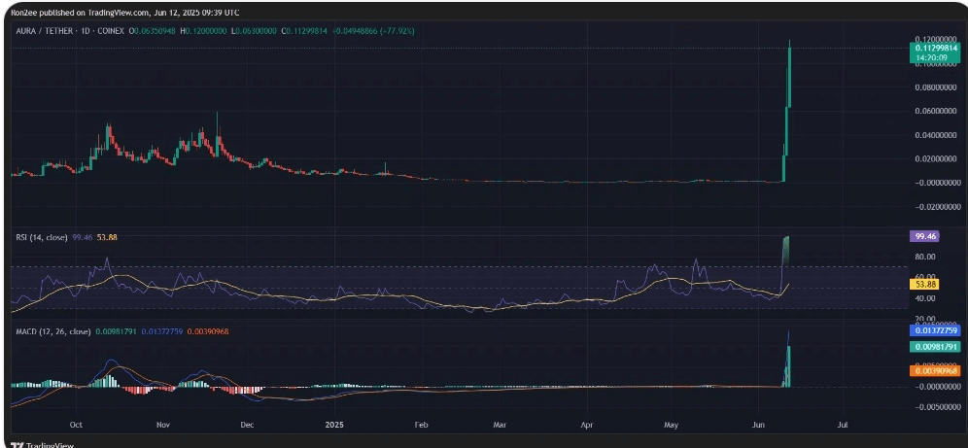Click the yellow RSI 53.88 axis badge

(923, 284)
